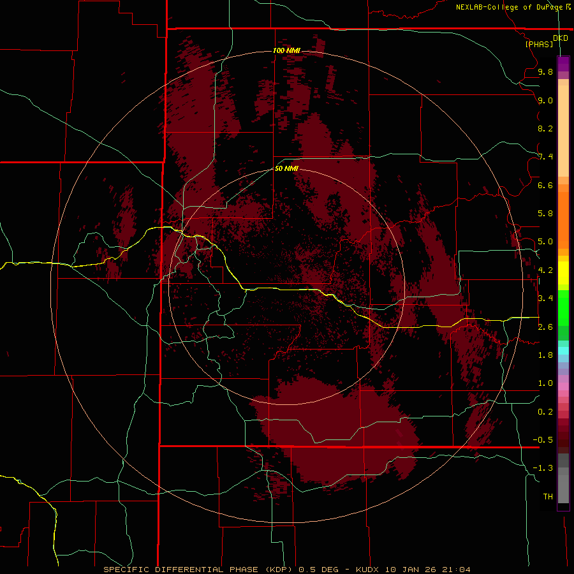Click the 1.0 color scale value

[545, 383]
